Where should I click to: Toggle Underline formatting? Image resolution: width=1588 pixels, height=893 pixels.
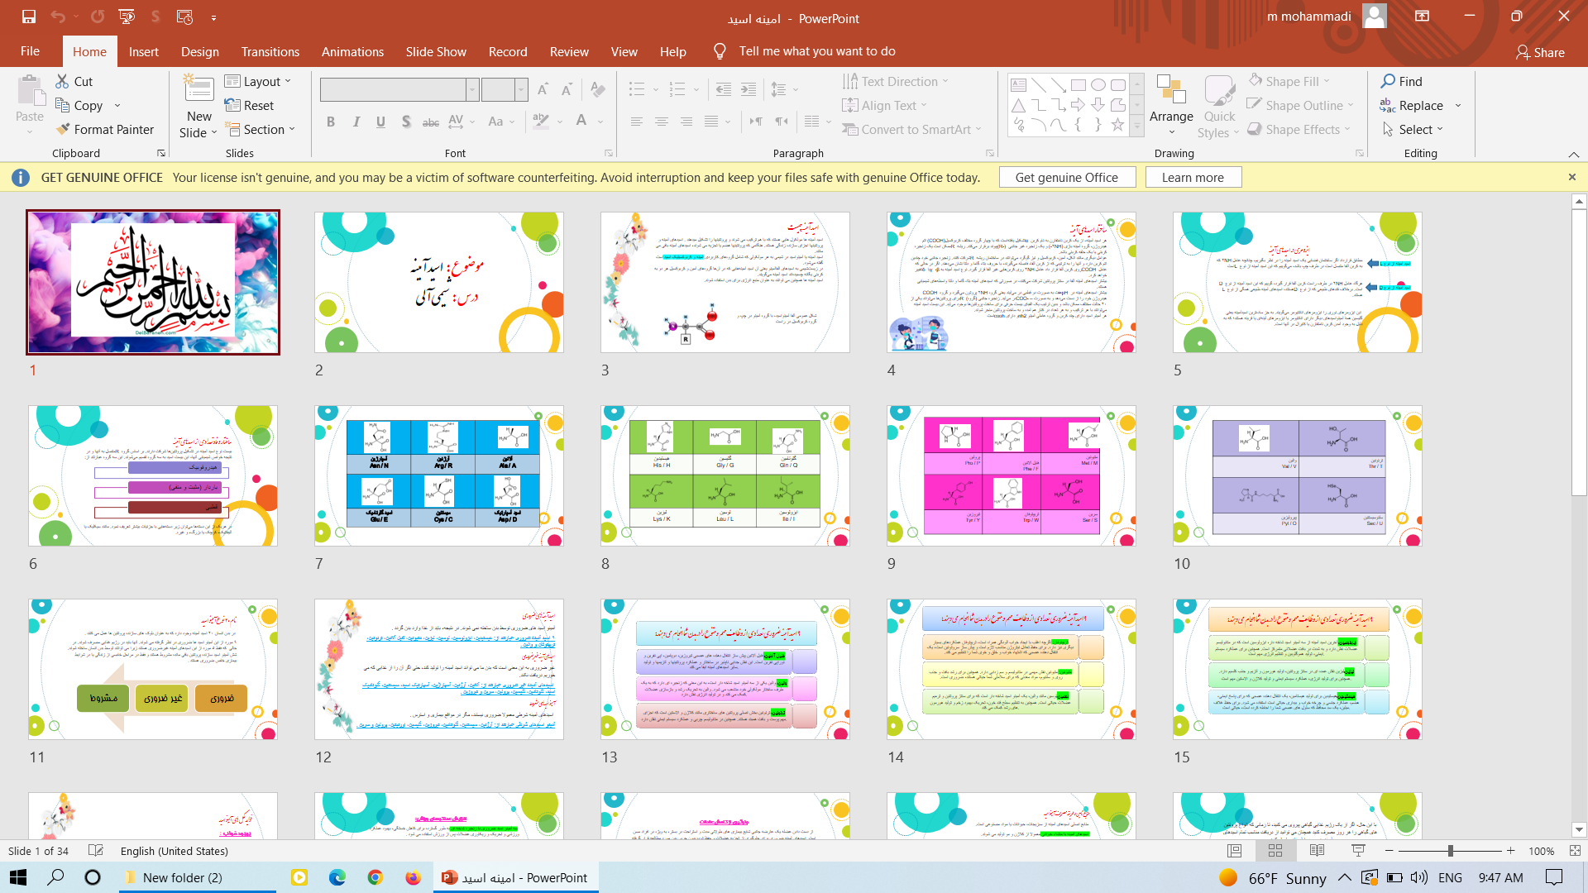point(380,122)
